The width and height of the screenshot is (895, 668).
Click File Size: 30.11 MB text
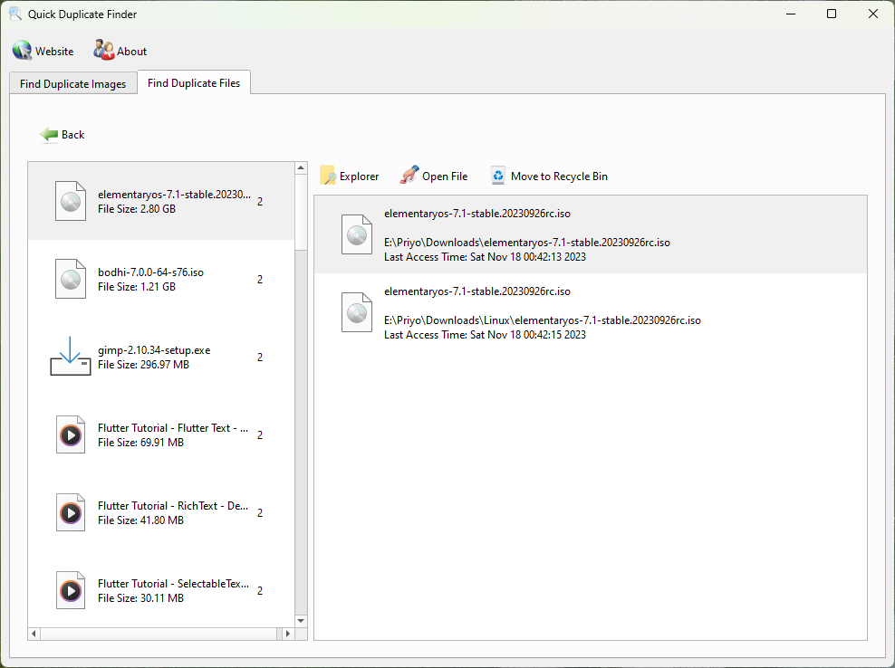pos(140,598)
